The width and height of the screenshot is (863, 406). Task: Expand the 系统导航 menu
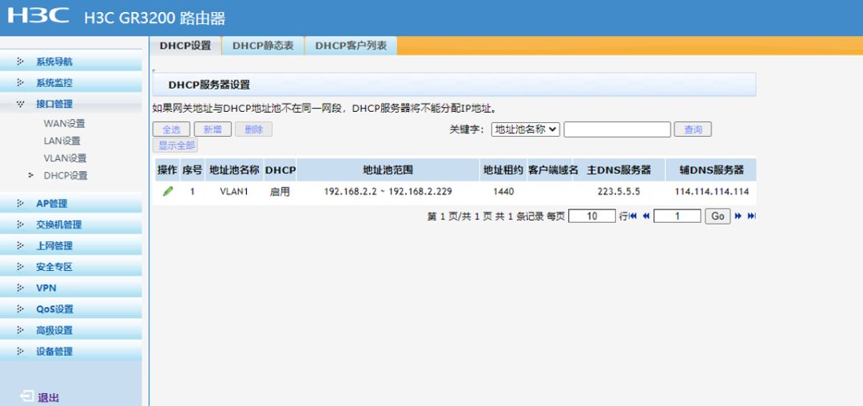point(71,62)
